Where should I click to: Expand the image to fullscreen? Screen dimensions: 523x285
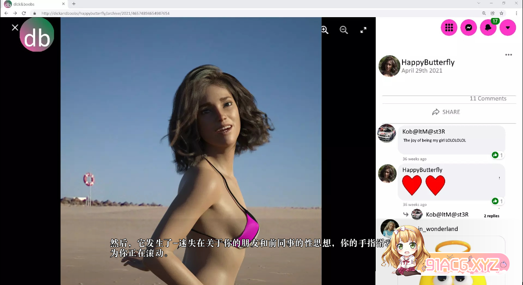click(x=363, y=30)
